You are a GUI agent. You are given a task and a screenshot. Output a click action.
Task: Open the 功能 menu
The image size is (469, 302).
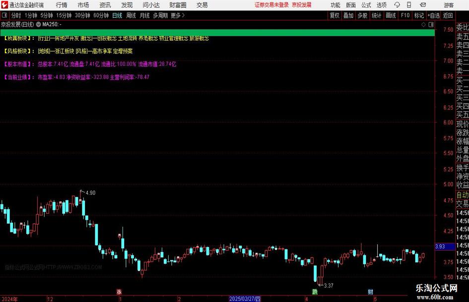click(x=335, y=5)
